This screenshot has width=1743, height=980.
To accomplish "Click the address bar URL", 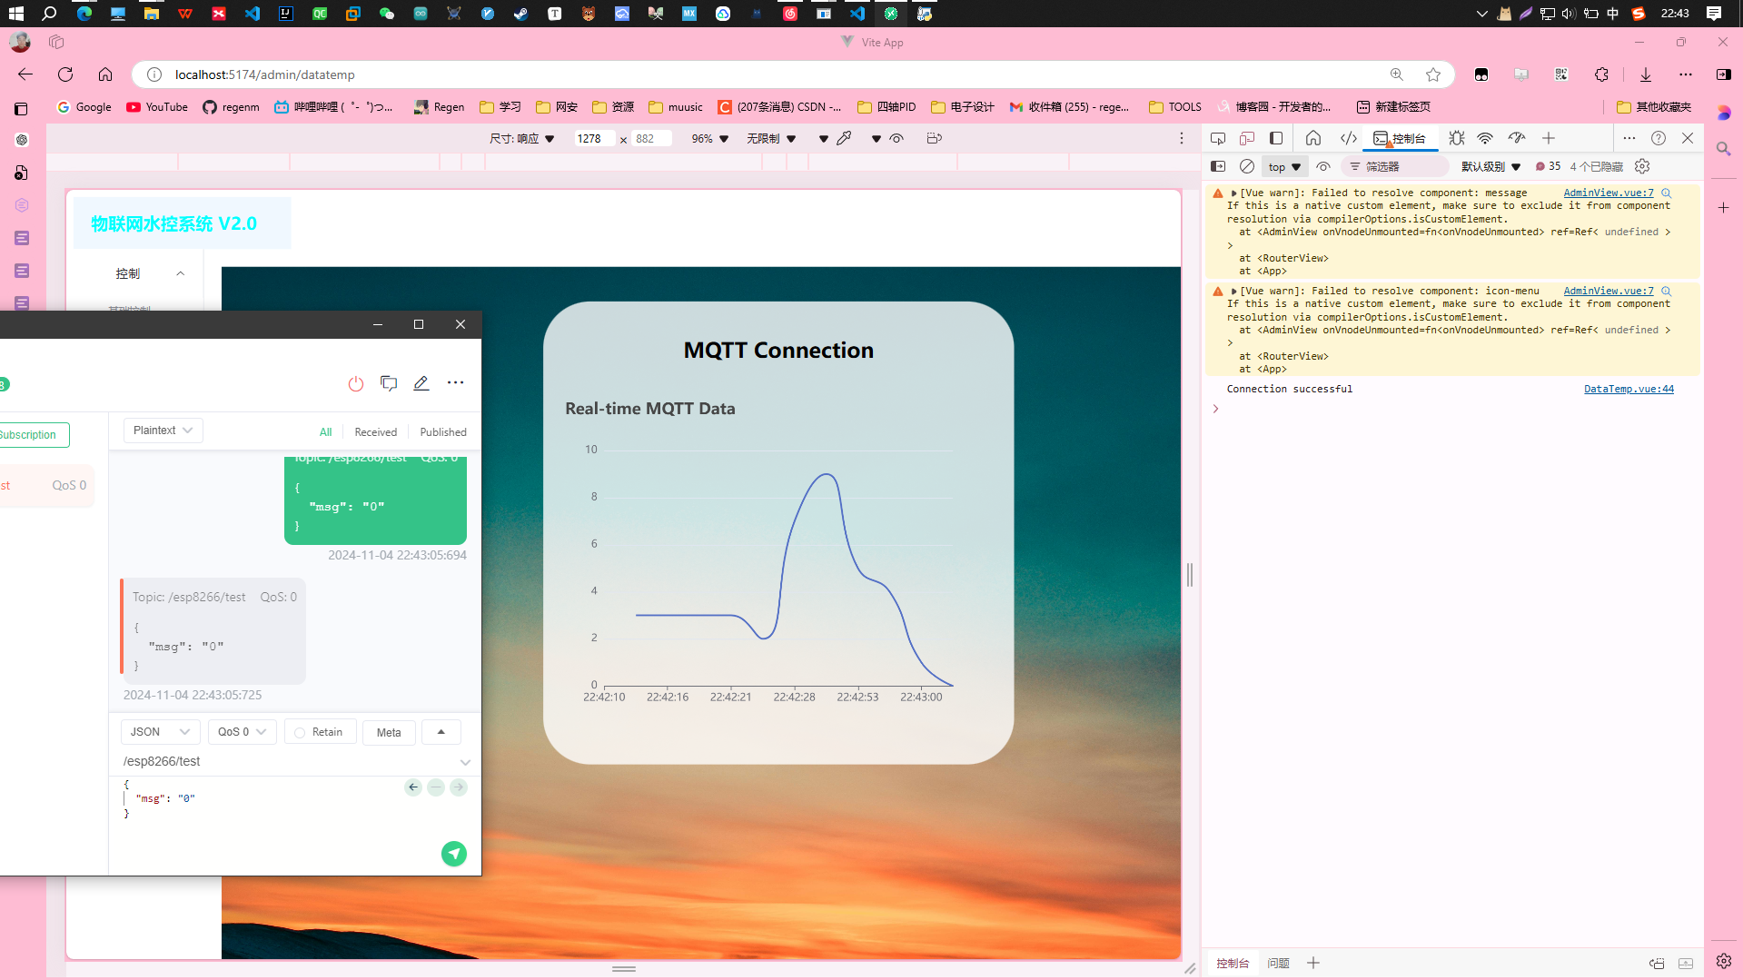I will pyautogui.click(x=265, y=74).
